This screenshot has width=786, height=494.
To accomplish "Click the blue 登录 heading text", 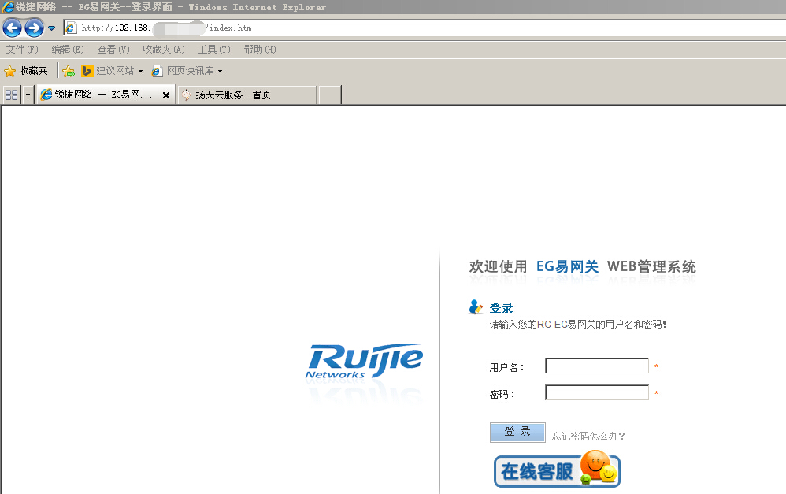I will tap(501, 308).
